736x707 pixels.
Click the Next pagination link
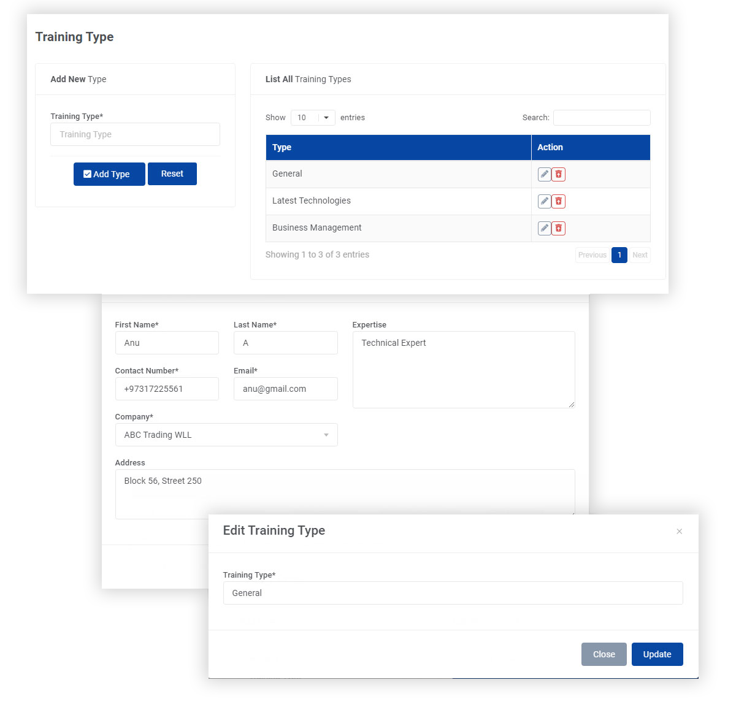pos(640,255)
